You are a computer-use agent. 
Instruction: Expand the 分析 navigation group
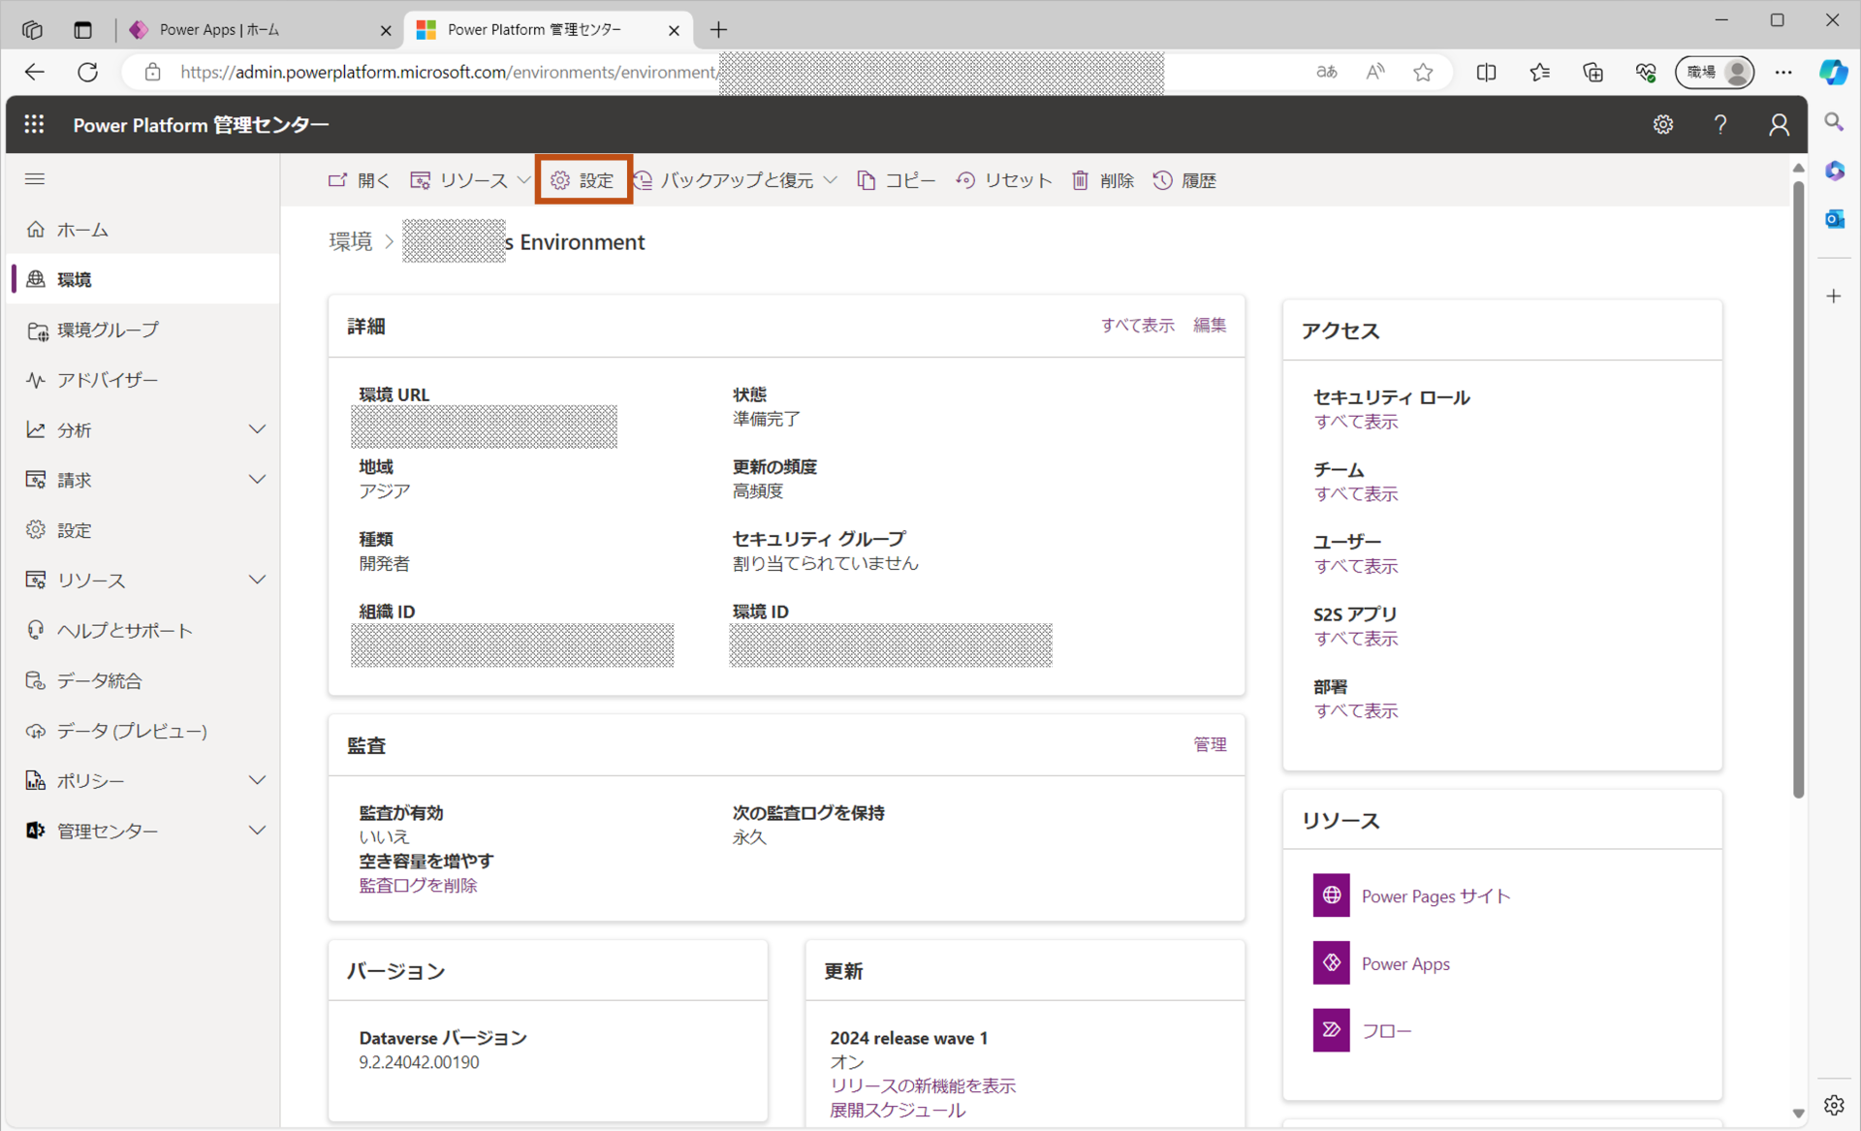point(257,429)
